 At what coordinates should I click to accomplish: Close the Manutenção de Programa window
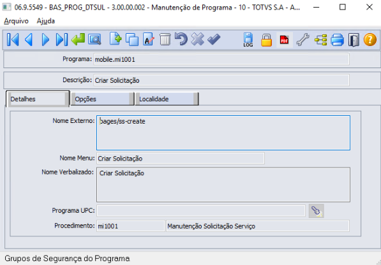[370, 7]
